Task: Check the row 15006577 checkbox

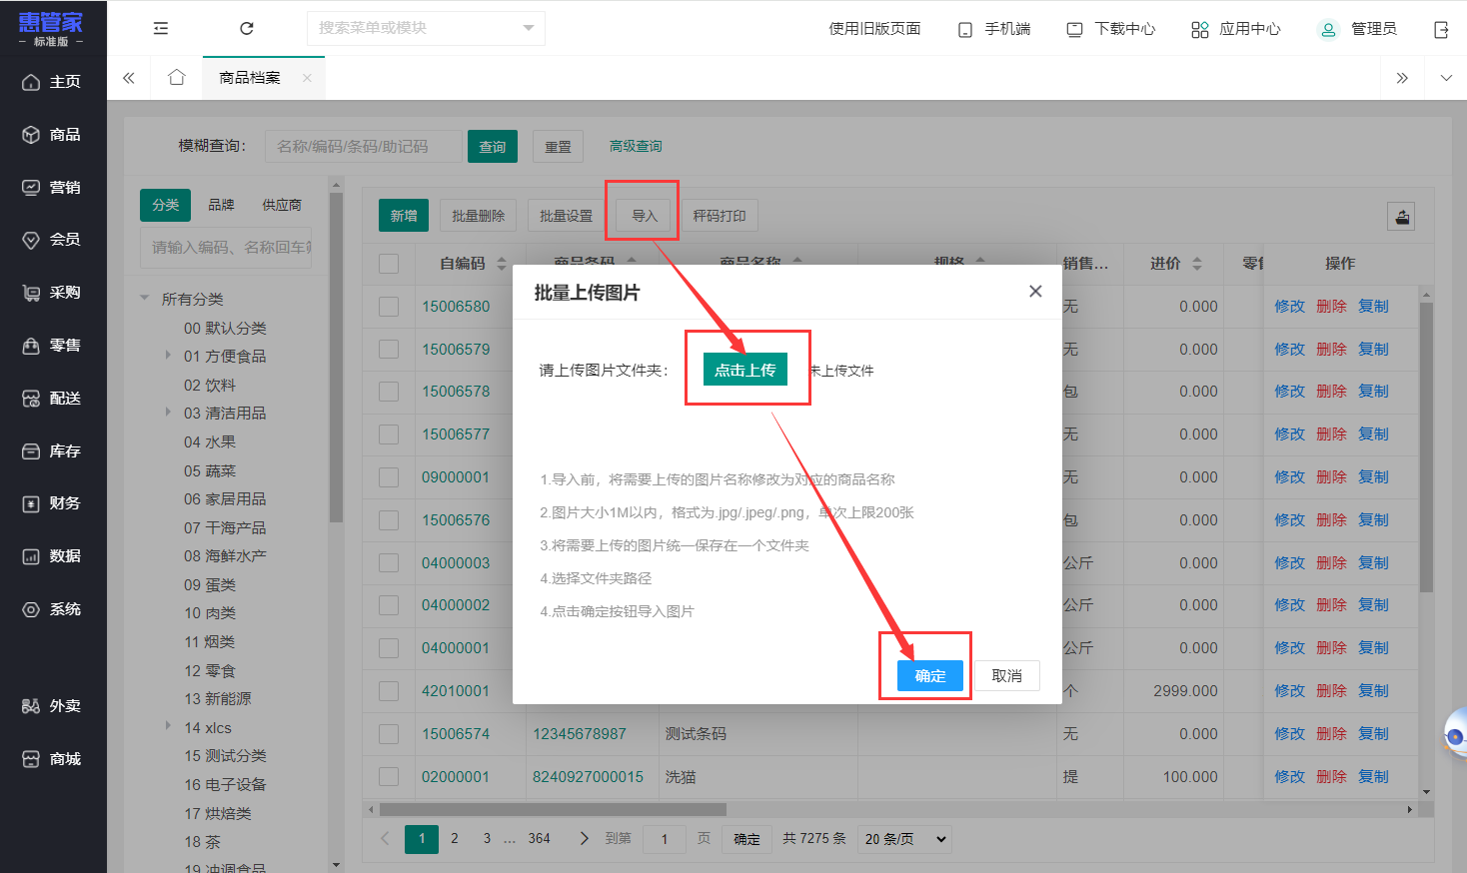Action: [389, 435]
